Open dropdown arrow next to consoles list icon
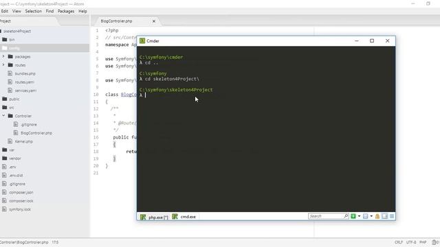This screenshot has height=247, width=440. [371, 216]
